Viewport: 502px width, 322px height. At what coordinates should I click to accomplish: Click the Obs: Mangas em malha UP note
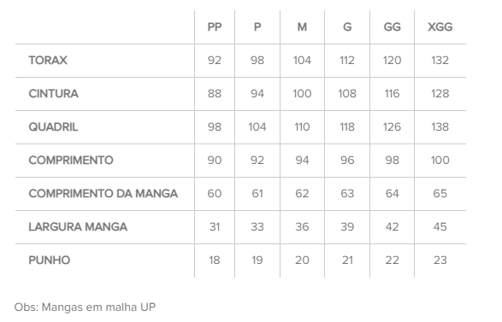85,307
